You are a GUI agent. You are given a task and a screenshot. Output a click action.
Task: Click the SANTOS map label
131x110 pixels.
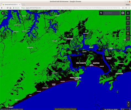[x=96, y=63]
